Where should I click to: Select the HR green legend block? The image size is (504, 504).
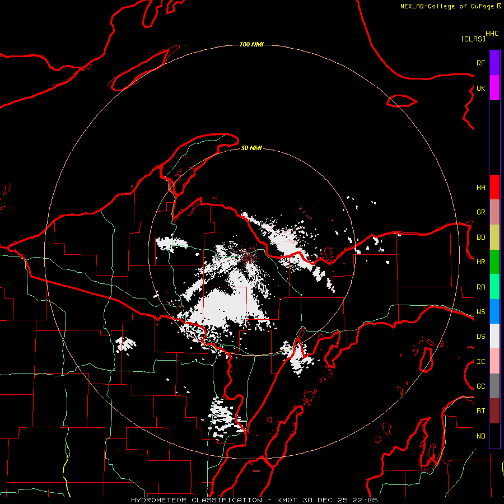tap(494, 262)
